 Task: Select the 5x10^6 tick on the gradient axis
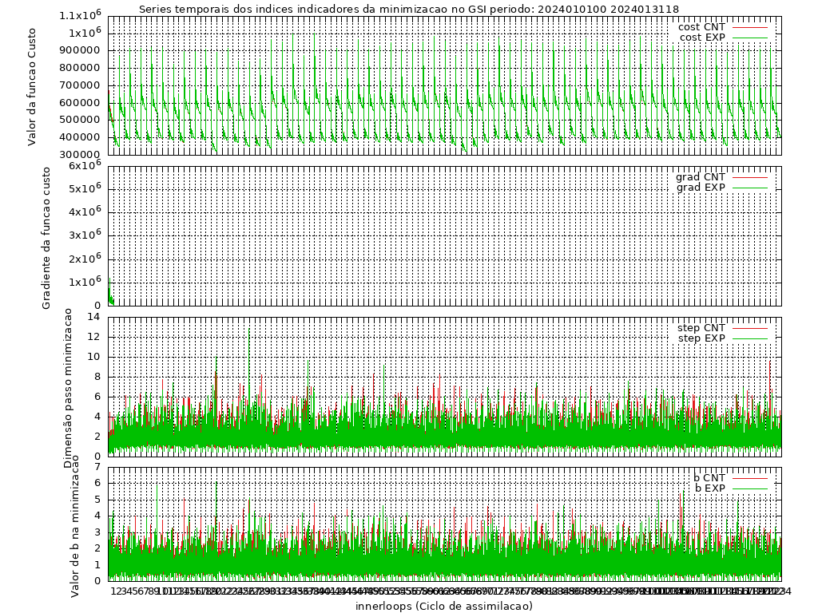click(x=85, y=188)
